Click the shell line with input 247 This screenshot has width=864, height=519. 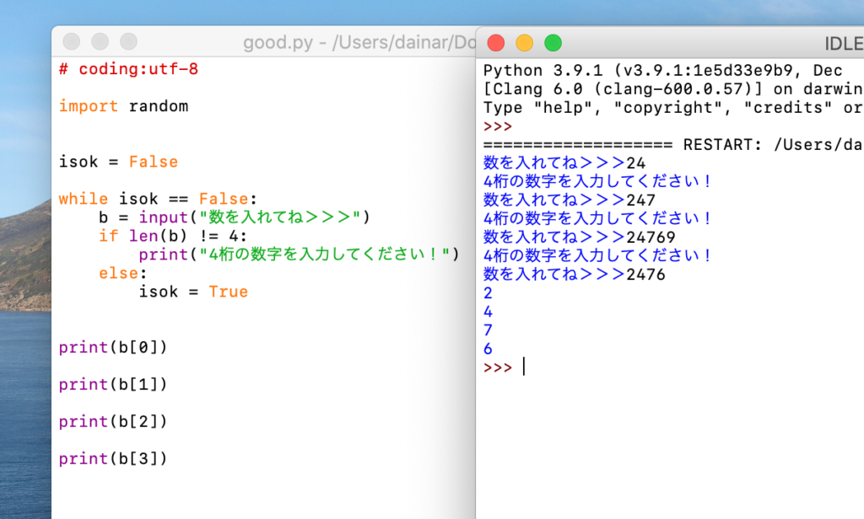[x=570, y=200]
